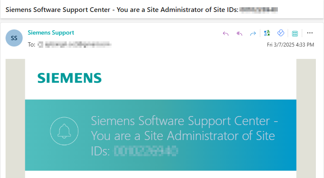Viewport: 324px width, 178px height.
Task: Forward this email message
Action: pyautogui.click(x=253, y=33)
